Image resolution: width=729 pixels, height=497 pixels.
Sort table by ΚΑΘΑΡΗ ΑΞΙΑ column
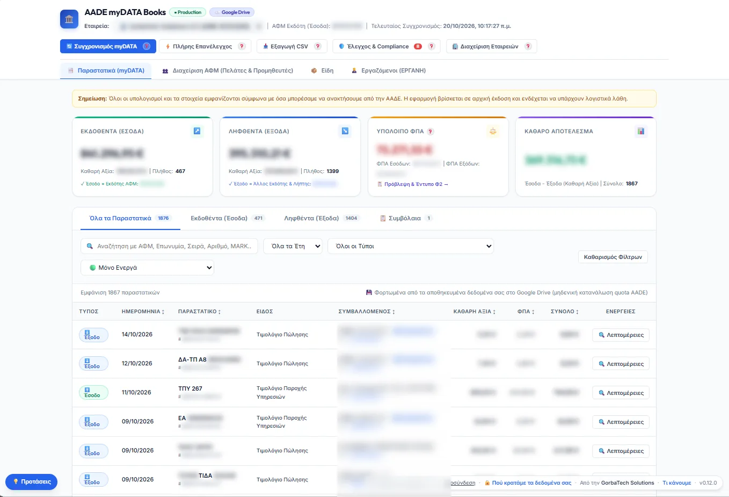coord(474,312)
